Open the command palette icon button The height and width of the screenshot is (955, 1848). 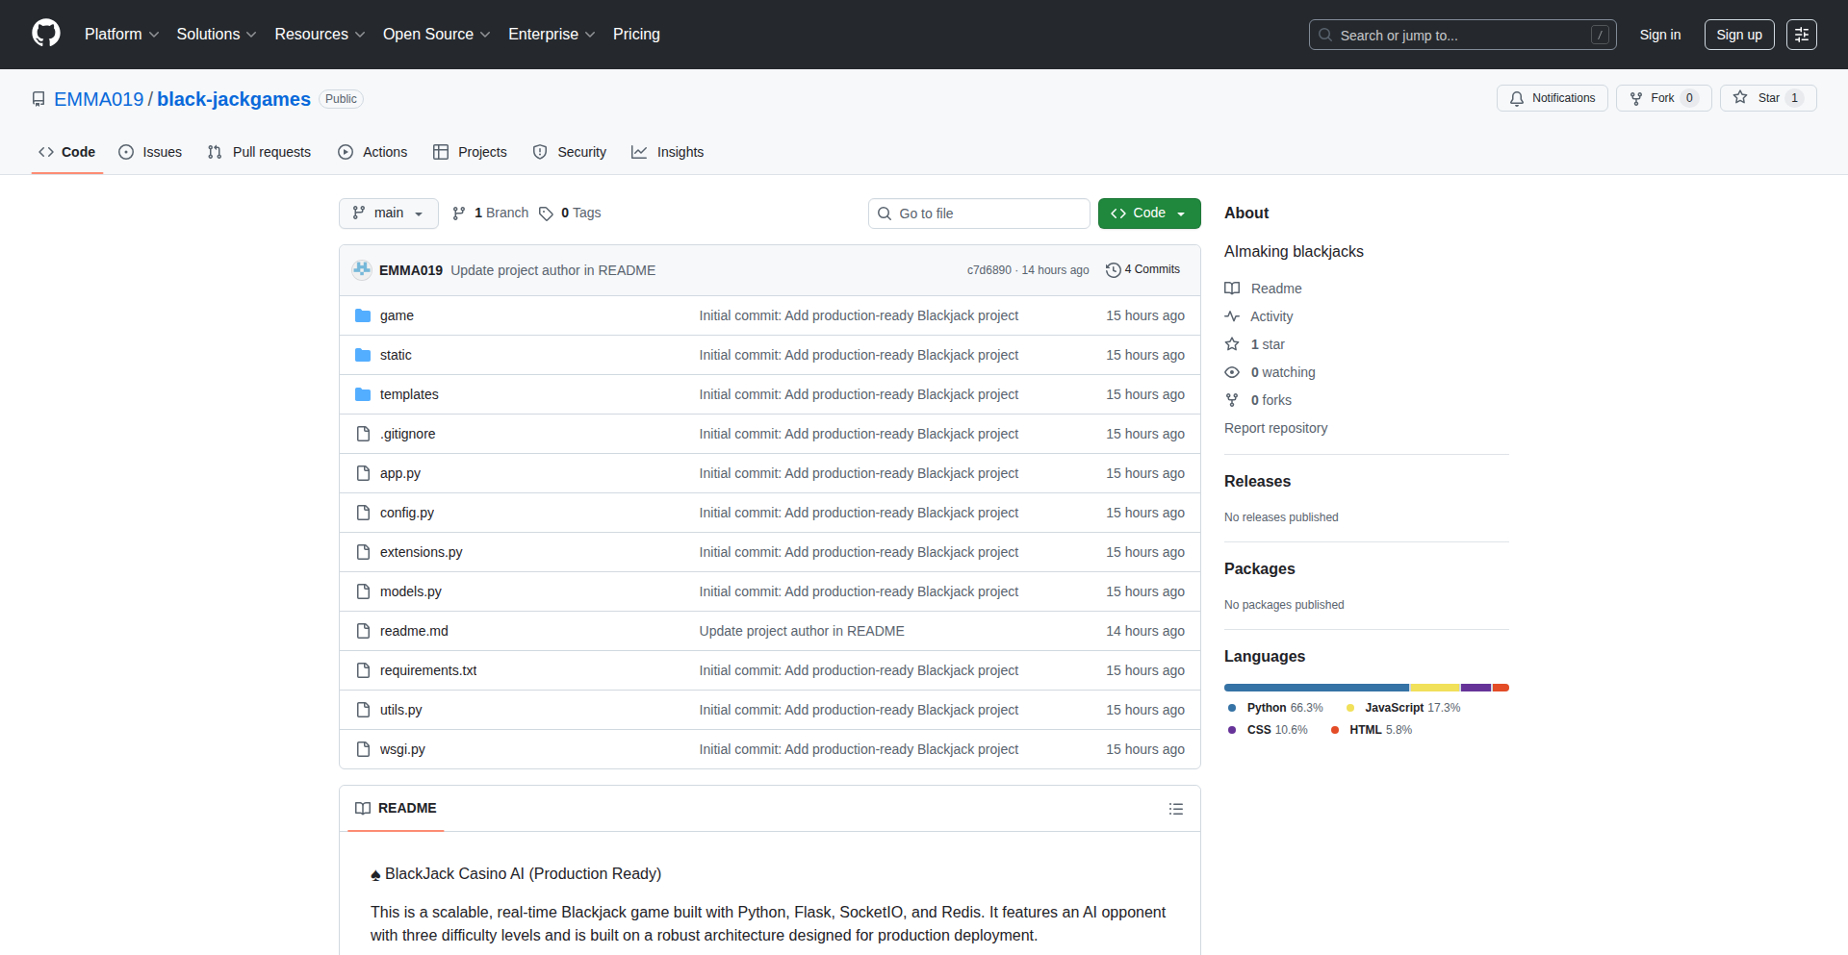(x=1801, y=35)
